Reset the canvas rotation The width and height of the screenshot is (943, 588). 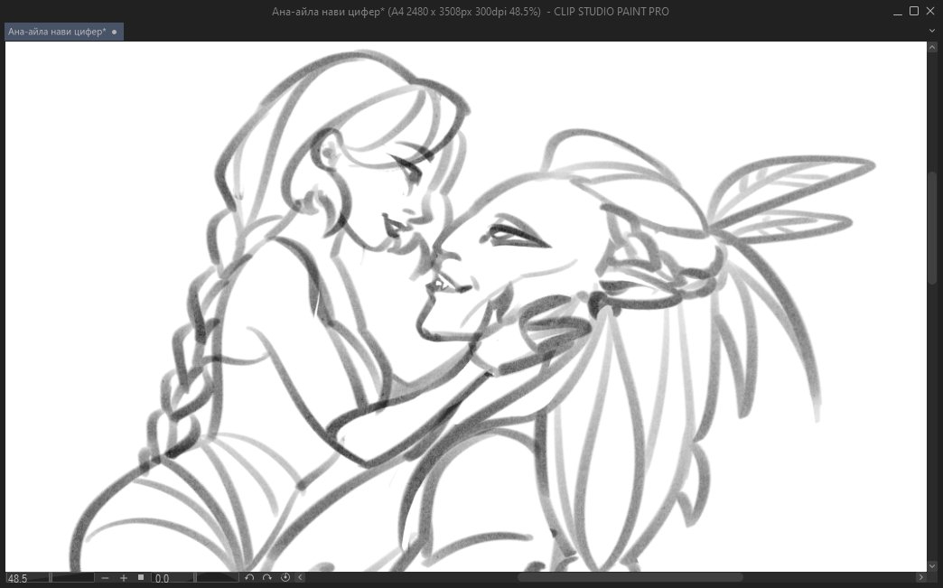[285, 577]
